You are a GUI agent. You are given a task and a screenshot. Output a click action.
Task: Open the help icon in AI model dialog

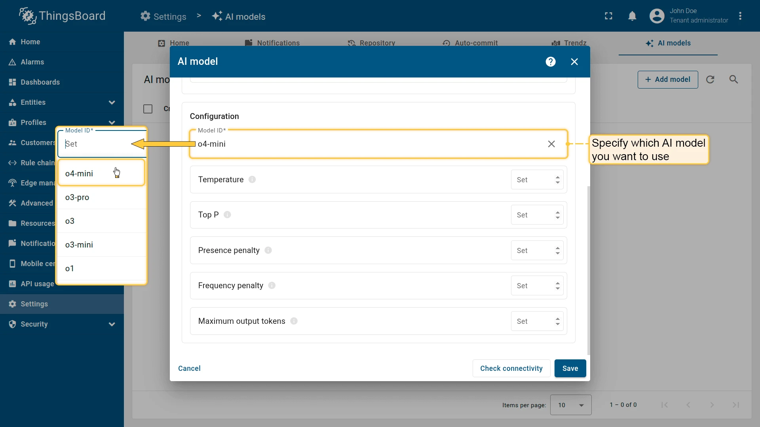(x=551, y=62)
